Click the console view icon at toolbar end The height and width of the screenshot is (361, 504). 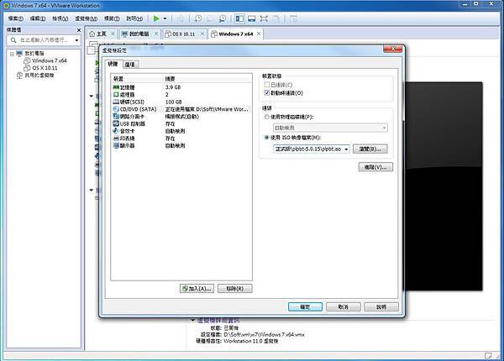coord(293,18)
